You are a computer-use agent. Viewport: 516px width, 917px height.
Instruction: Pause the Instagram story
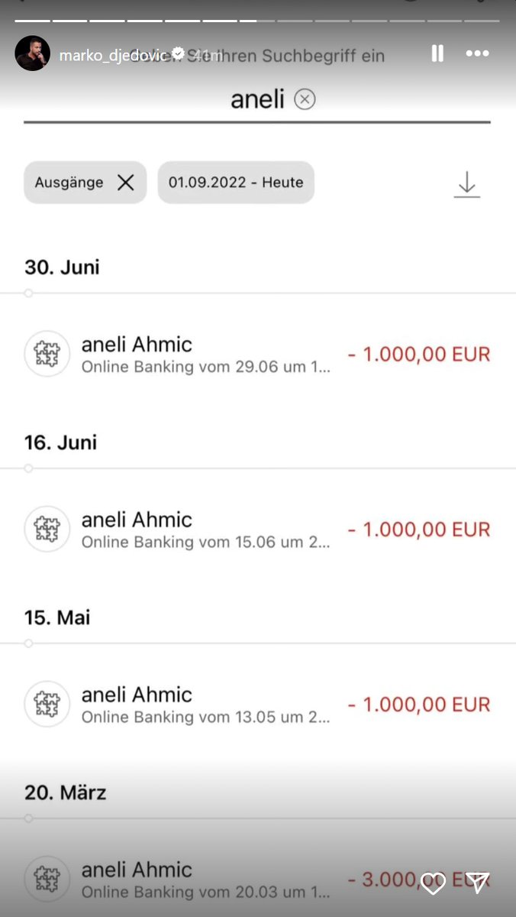pos(437,53)
